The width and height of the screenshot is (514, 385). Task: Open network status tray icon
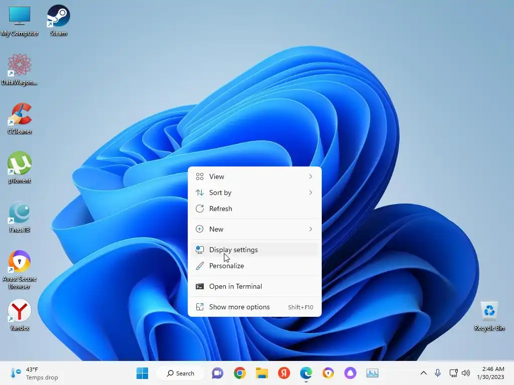coord(453,373)
